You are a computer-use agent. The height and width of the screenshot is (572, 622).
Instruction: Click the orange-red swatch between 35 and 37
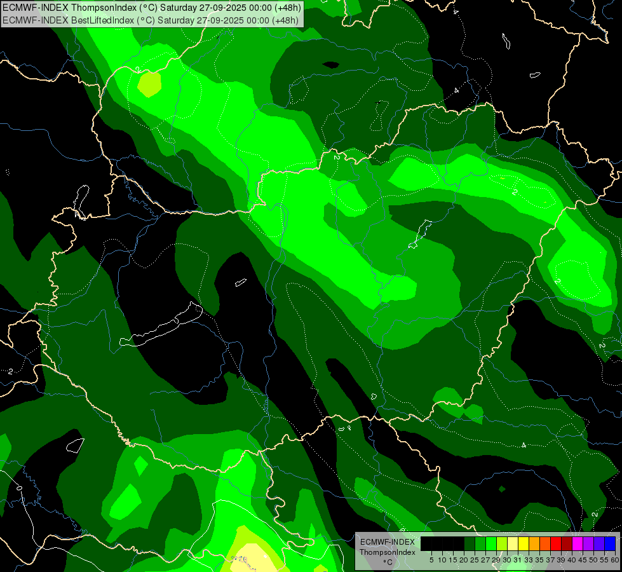pyautogui.click(x=545, y=543)
